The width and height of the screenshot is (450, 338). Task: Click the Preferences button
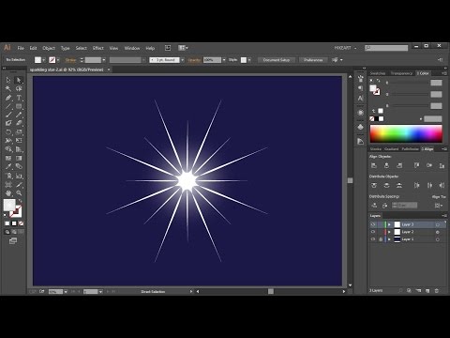[x=313, y=60]
